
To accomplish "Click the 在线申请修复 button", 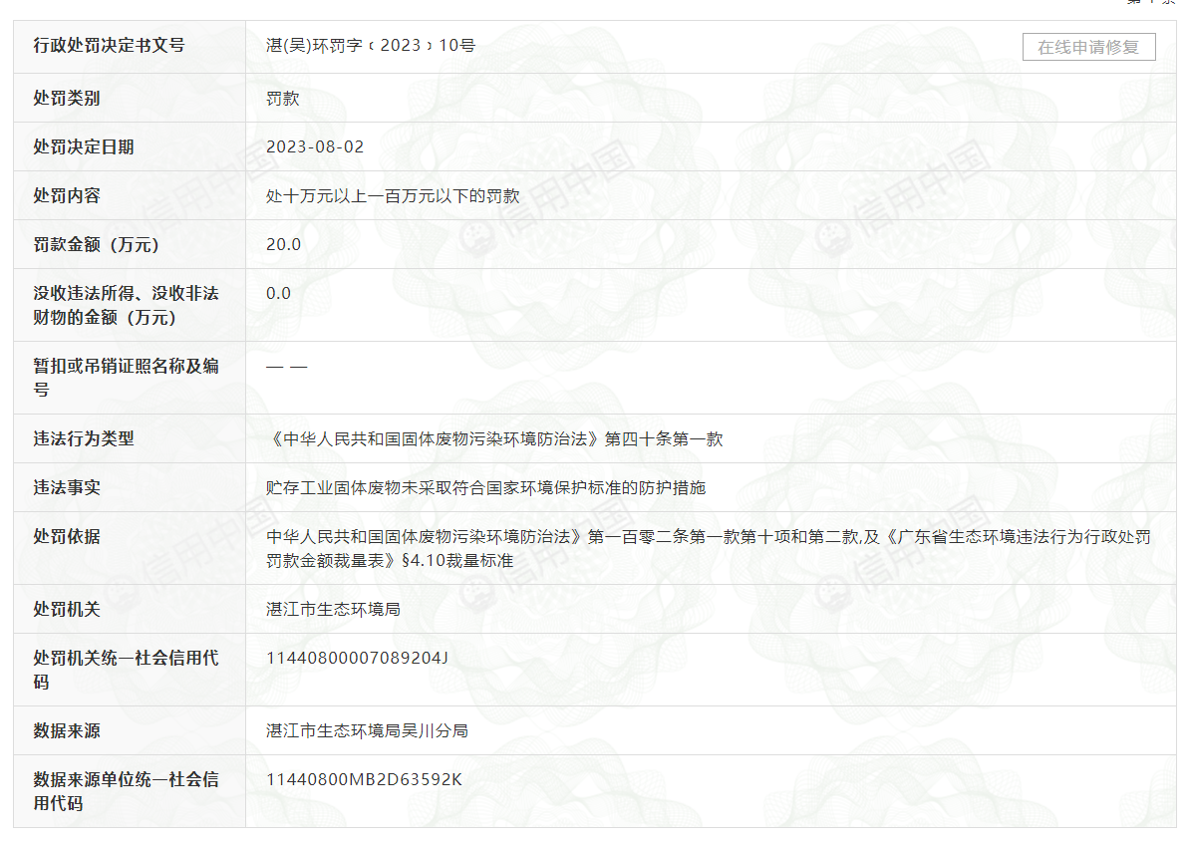I will (1088, 47).
